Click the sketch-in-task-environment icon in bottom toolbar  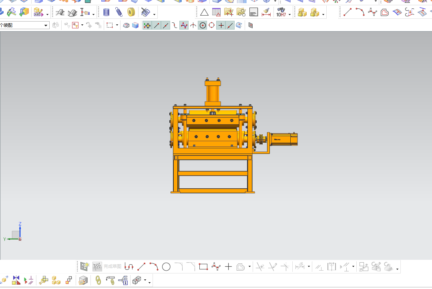84,267
